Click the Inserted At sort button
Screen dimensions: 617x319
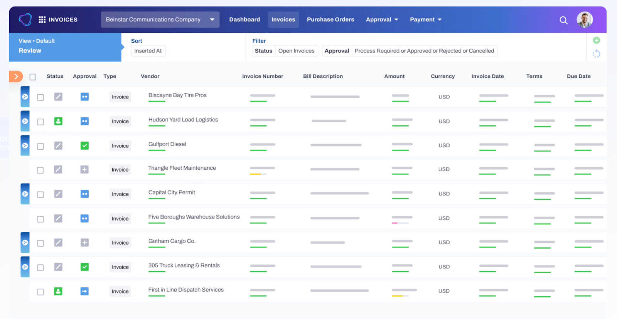point(148,51)
